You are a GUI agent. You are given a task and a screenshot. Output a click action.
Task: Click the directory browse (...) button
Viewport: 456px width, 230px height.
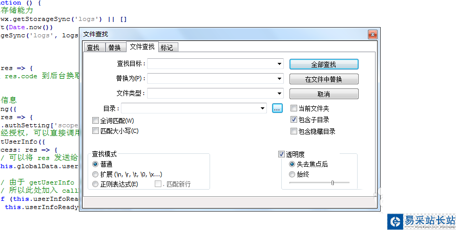point(277,108)
